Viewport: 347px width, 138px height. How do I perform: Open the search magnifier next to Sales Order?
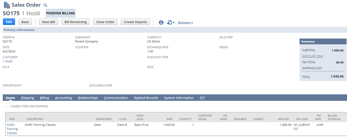[x=45, y=5]
